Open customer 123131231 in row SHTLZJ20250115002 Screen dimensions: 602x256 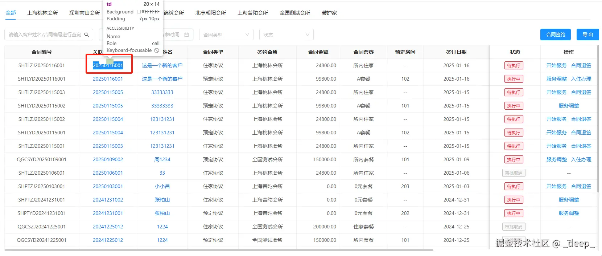[162, 119]
